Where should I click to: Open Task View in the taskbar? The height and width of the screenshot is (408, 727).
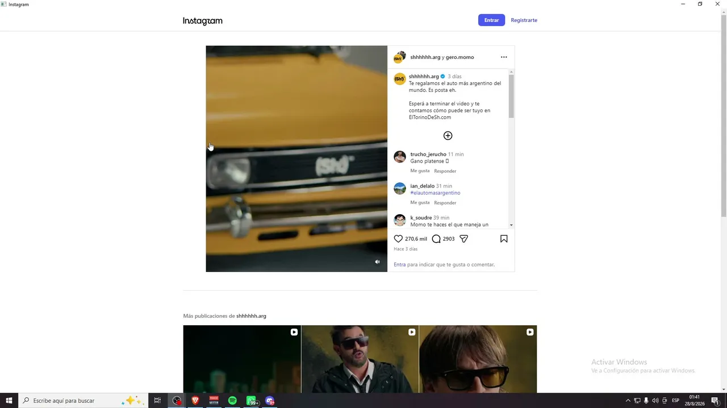pos(158,401)
